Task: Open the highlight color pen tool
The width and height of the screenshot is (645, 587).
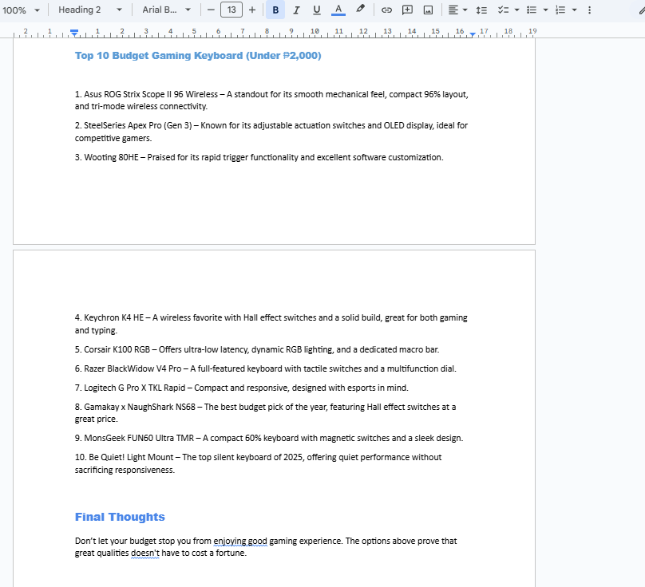Action: [360, 9]
